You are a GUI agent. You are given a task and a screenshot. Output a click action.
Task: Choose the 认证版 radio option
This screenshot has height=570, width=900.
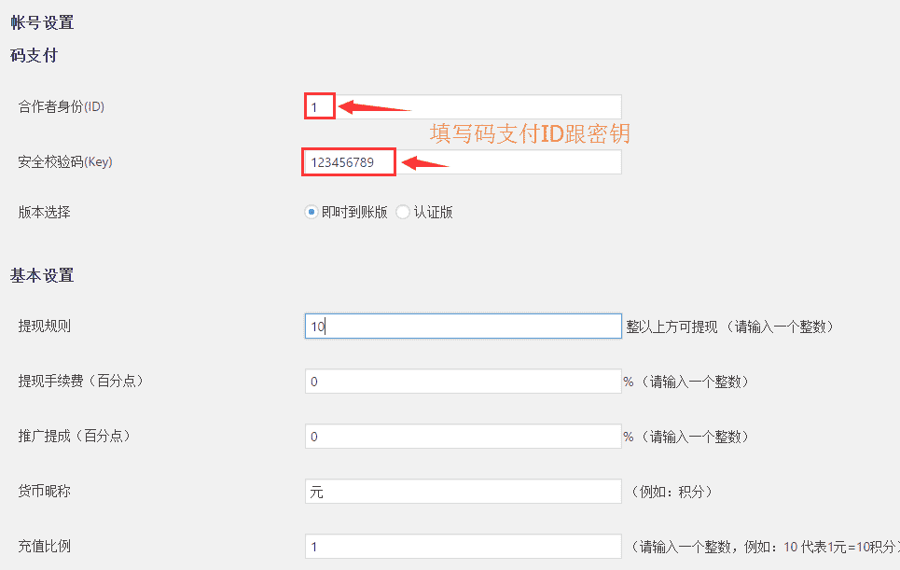(x=403, y=212)
